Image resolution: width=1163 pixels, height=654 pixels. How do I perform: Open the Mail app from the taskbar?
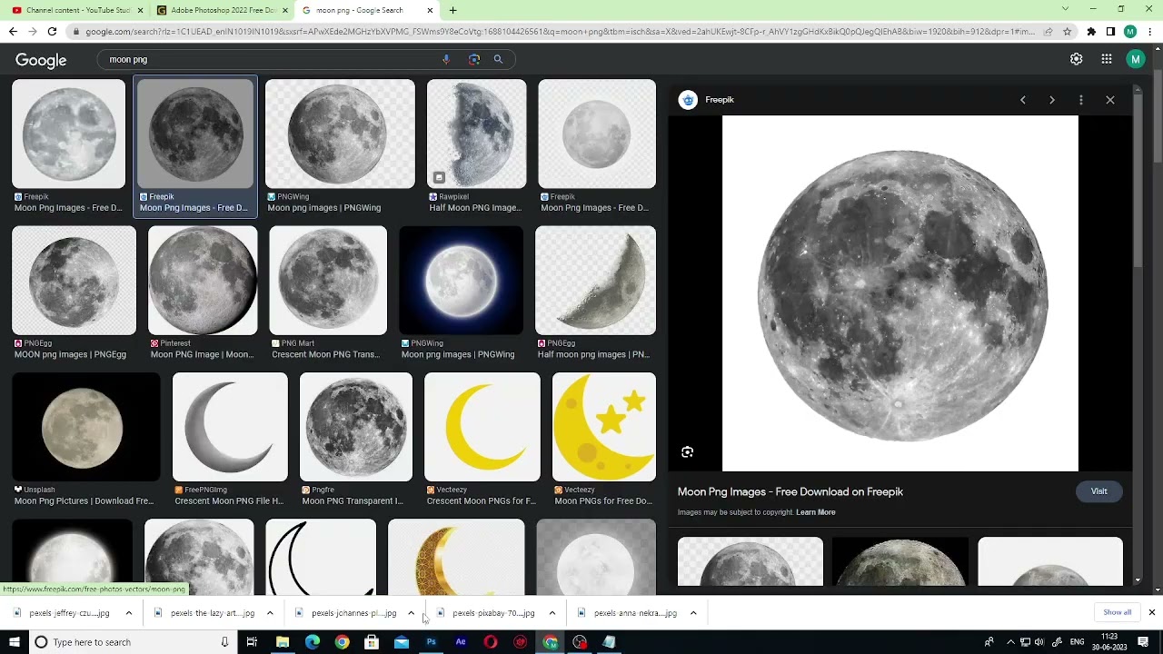[402, 642]
